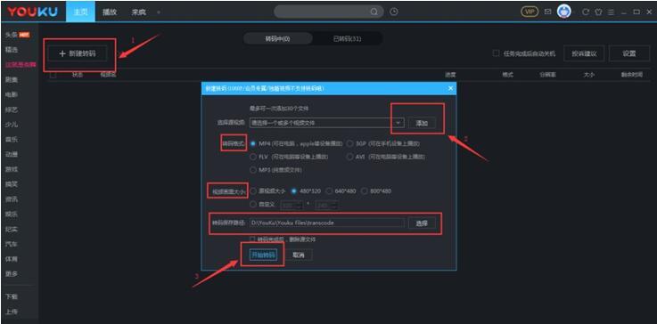Select the 自定义 custom size radio
657x324 pixels.
pyautogui.click(x=253, y=205)
